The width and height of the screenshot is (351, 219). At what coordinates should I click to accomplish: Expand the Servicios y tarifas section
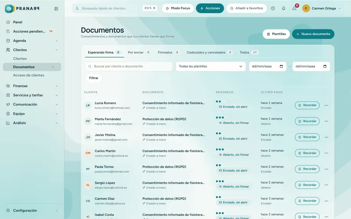pos(57,95)
